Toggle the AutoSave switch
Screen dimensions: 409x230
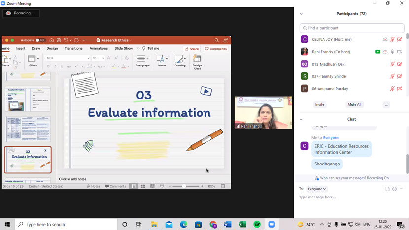pos(40,40)
